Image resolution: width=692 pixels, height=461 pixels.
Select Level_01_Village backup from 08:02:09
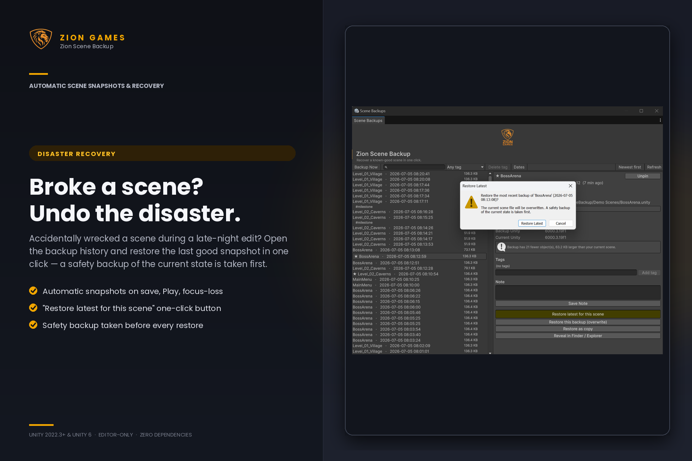tap(419, 346)
